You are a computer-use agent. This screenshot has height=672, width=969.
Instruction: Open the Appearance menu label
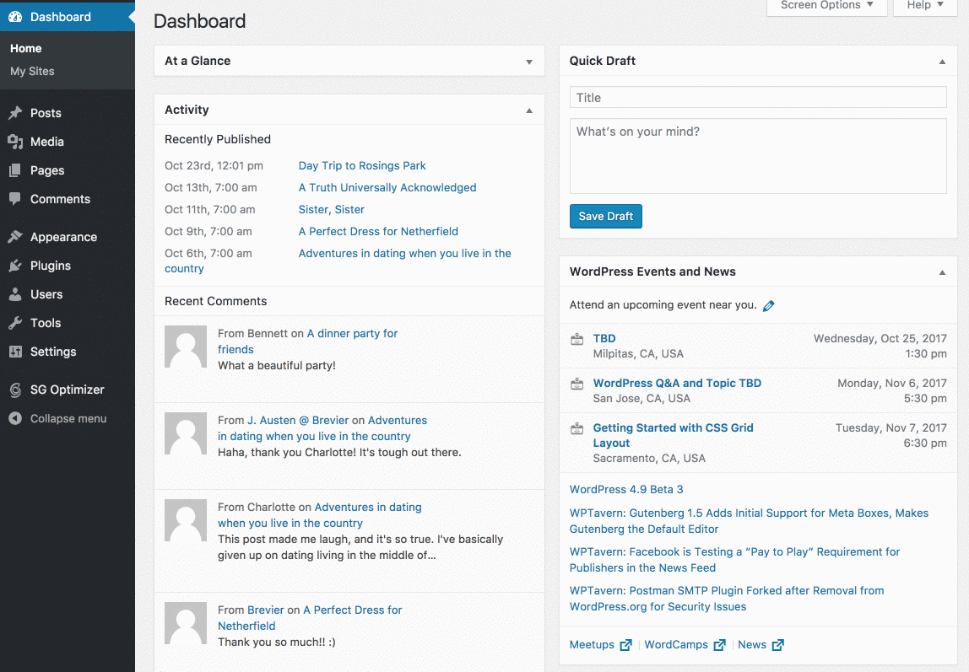click(x=63, y=237)
